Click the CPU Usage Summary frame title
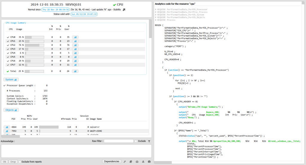 16,23
